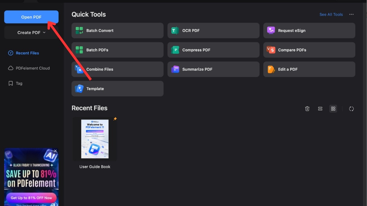Click the Edit a PDF orange icon

[271, 69]
